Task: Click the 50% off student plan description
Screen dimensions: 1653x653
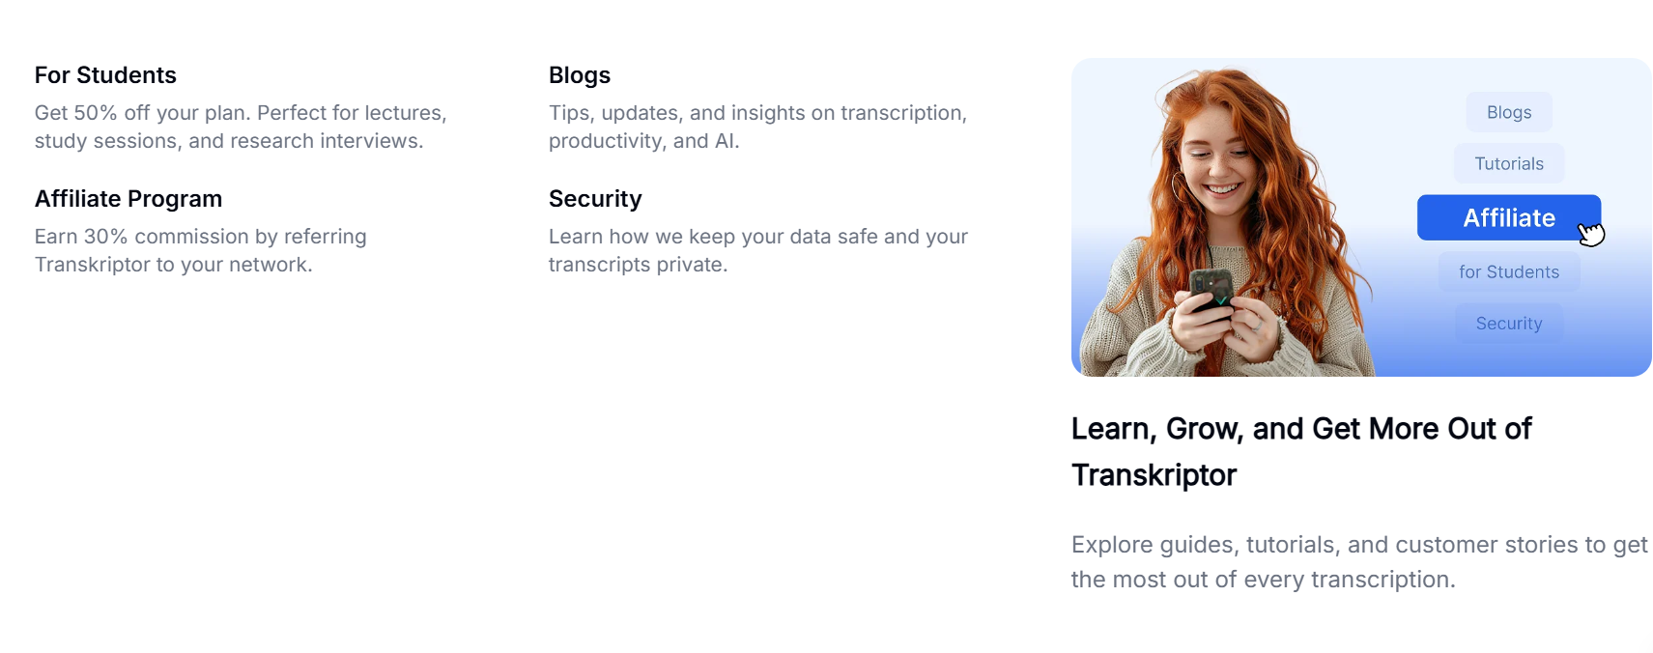Action: [241, 127]
